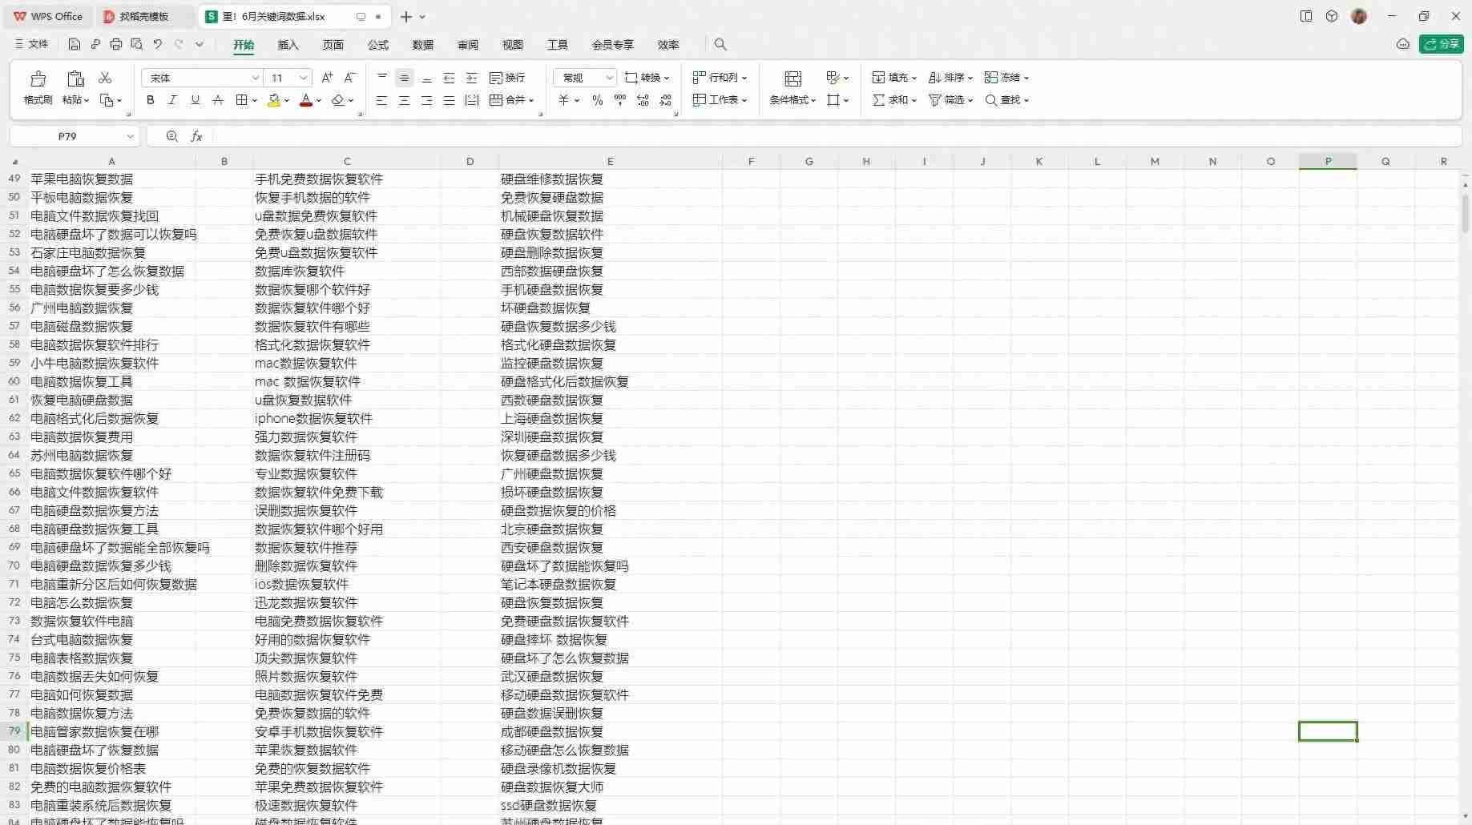The height and width of the screenshot is (825, 1472).
Task: Click the Increase Indent icon
Action: tap(471, 78)
